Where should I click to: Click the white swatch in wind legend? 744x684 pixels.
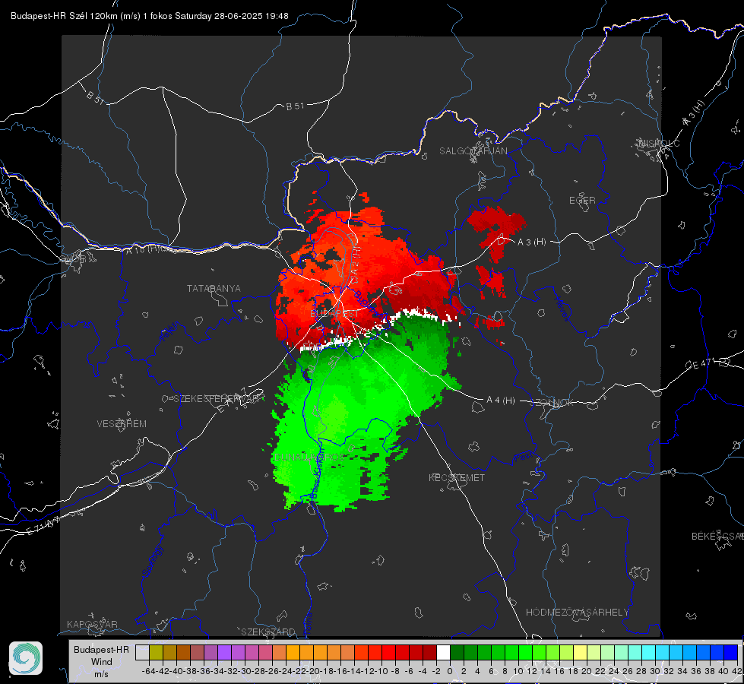[x=443, y=652]
